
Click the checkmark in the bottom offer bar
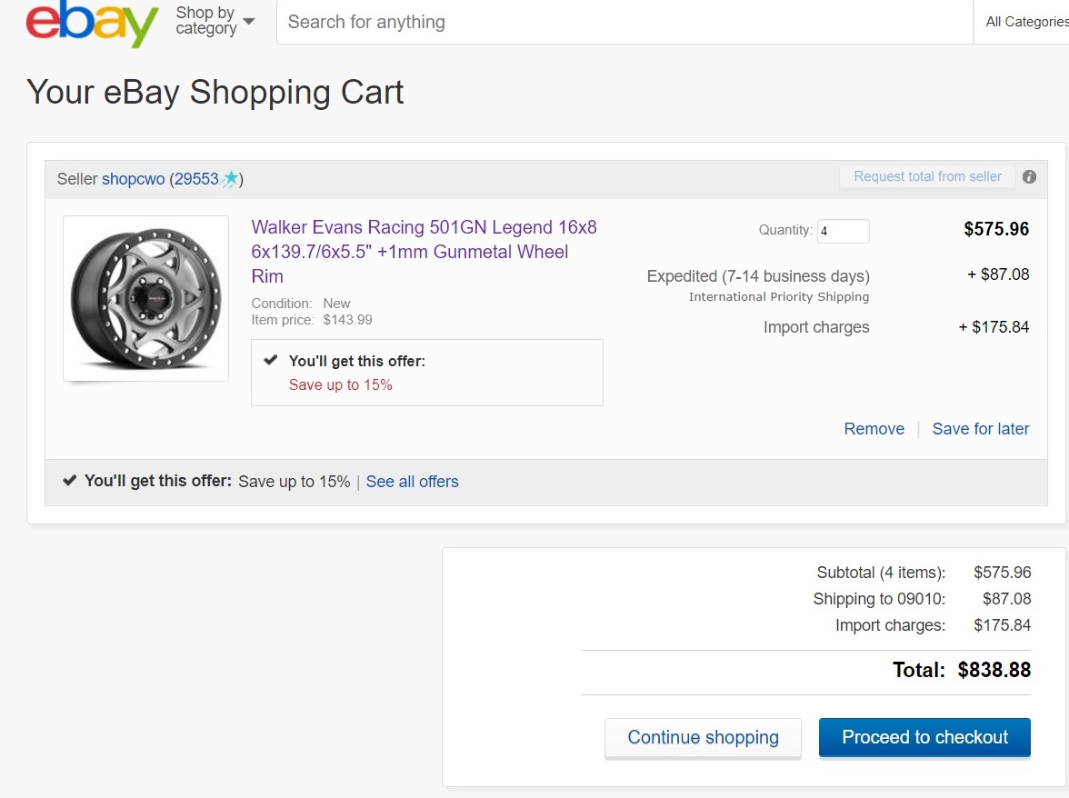click(69, 481)
